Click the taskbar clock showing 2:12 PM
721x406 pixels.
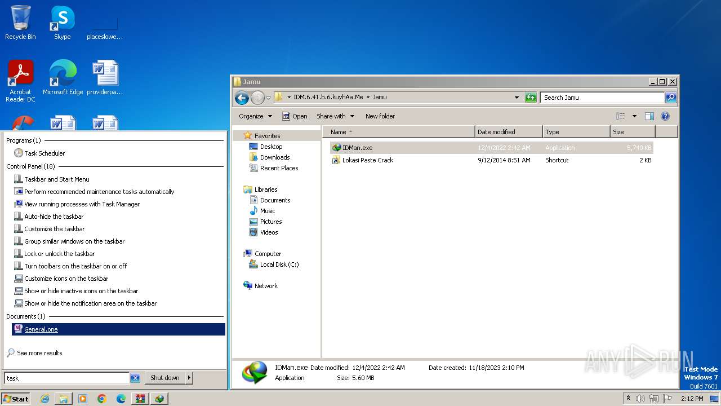(692, 399)
